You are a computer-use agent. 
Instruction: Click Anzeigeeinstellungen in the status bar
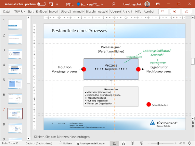pos(91,143)
